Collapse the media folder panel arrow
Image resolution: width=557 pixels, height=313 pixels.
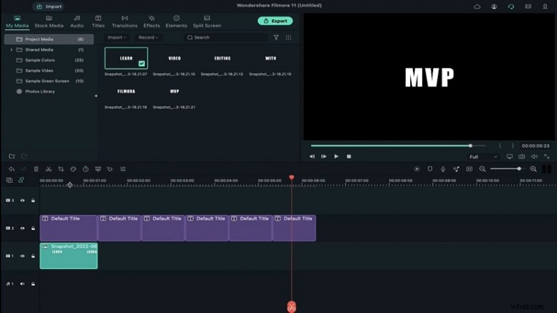point(95,96)
